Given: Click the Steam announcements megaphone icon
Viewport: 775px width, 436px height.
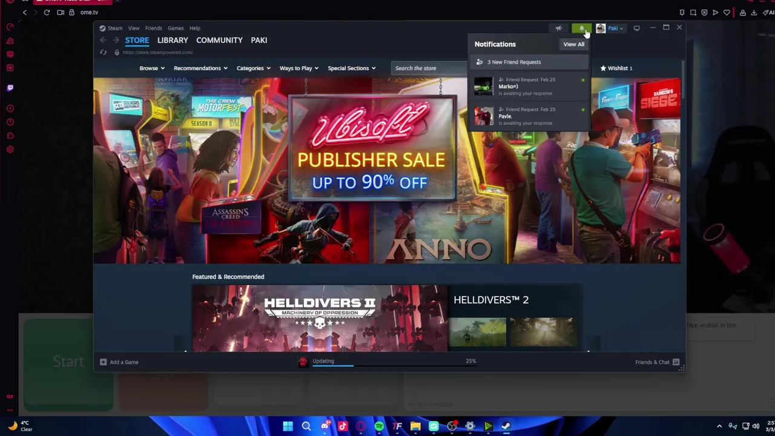Looking at the screenshot, I should 559,28.
